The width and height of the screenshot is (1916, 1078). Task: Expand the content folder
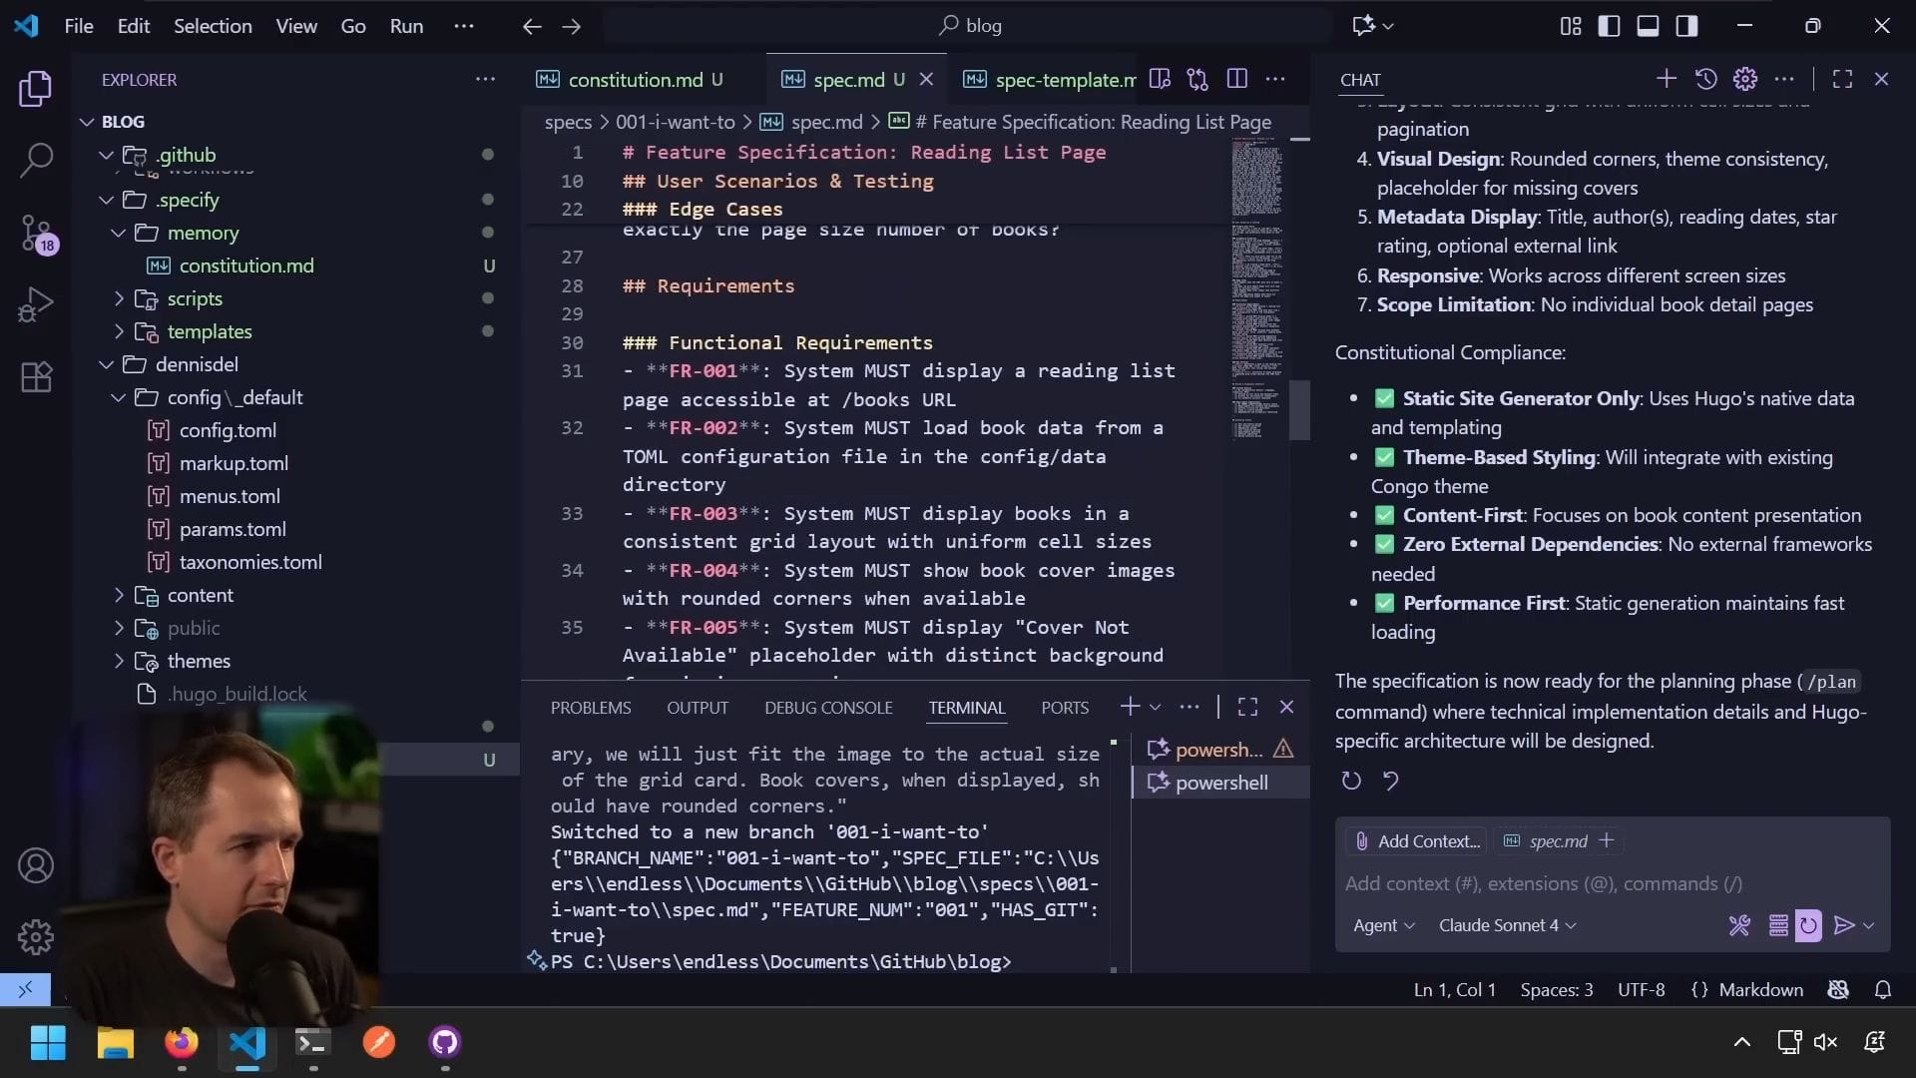(200, 595)
